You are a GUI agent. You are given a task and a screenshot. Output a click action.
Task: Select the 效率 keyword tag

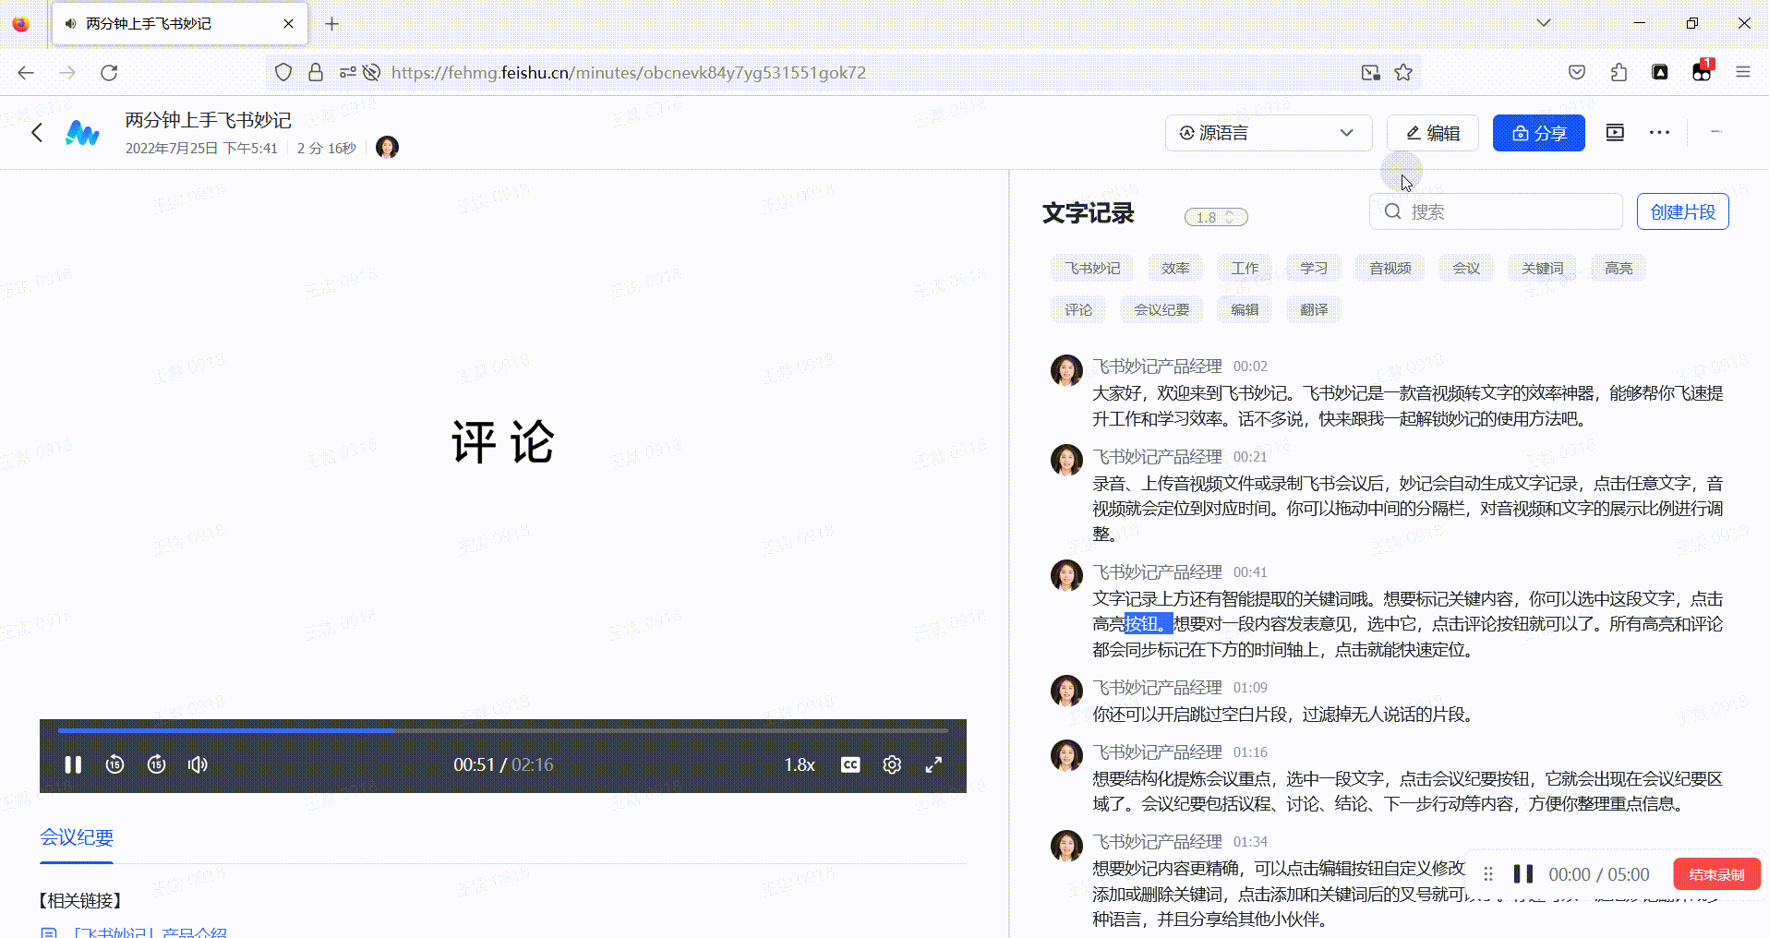click(1175, 269)
